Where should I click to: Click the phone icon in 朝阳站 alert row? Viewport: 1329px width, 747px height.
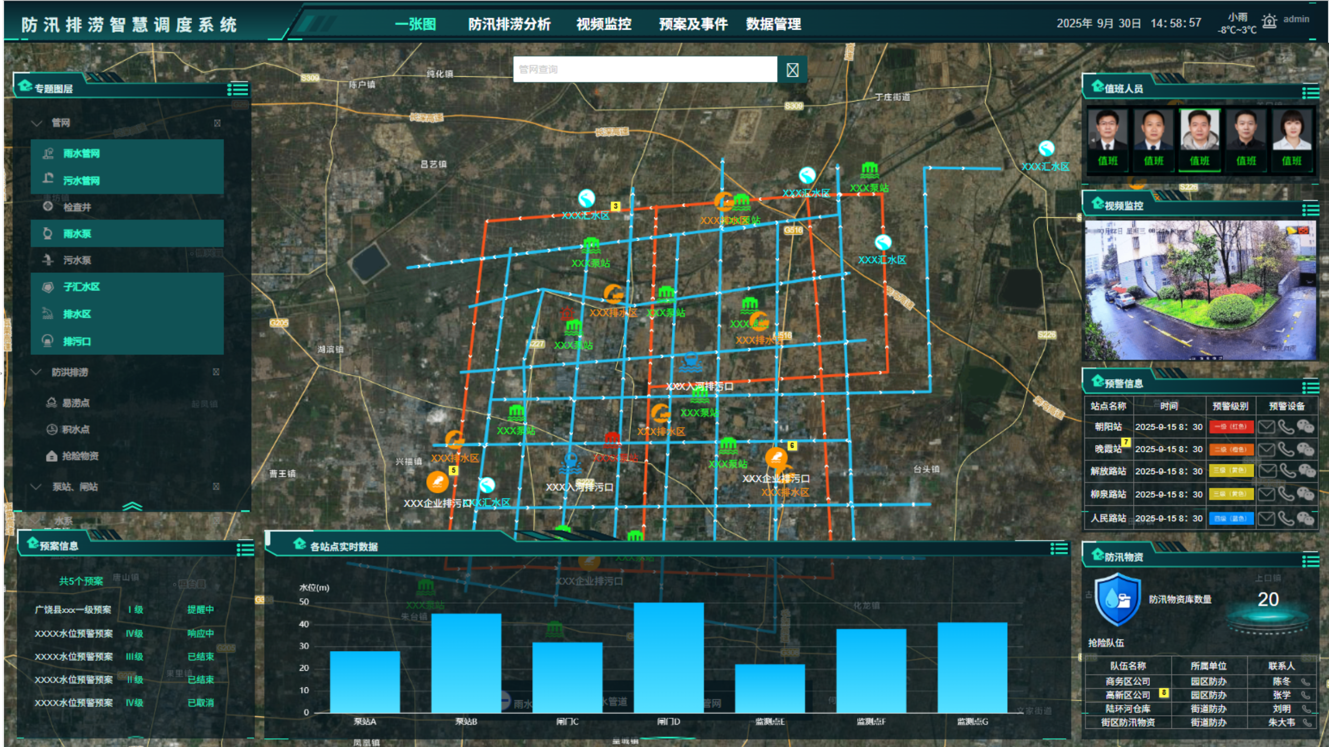tap(1286, 427)
